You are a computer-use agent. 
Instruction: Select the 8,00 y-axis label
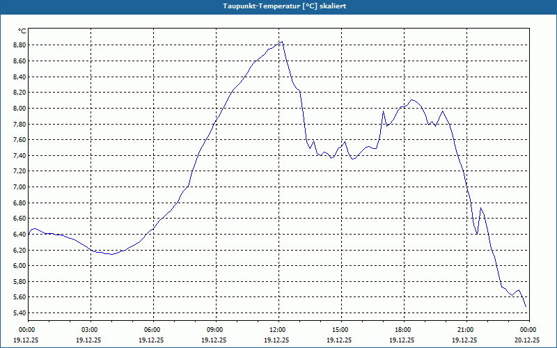(x=19, y=109)
